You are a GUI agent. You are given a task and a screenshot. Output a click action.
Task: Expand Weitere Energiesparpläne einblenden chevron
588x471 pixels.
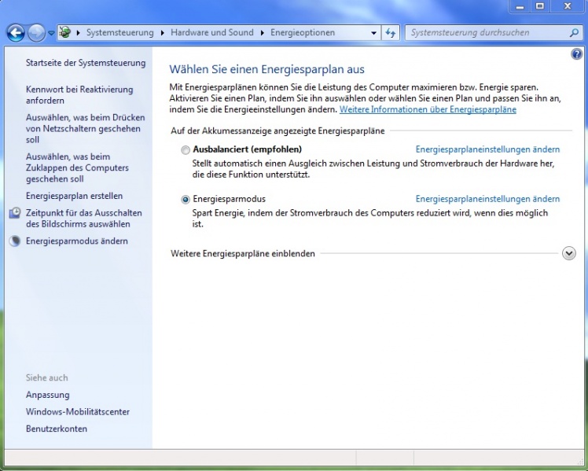569,253
